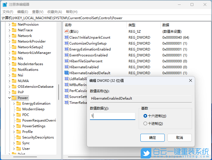Click the tree pane vertical scrollbar
The image size is (212, 160).
click(59, 92)
